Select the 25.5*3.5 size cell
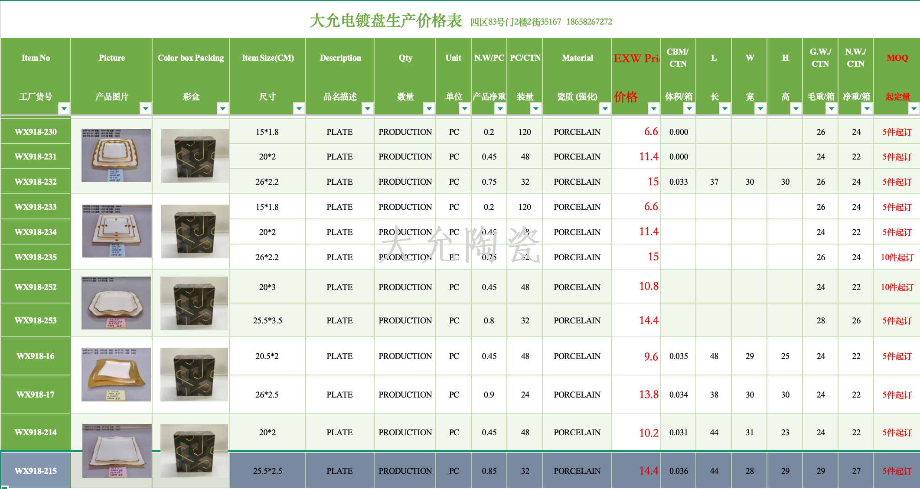 268,320
